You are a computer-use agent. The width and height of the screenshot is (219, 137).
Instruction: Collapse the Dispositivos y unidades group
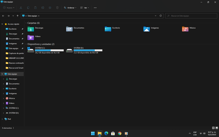pyautogui.click(x=26, y=44)
